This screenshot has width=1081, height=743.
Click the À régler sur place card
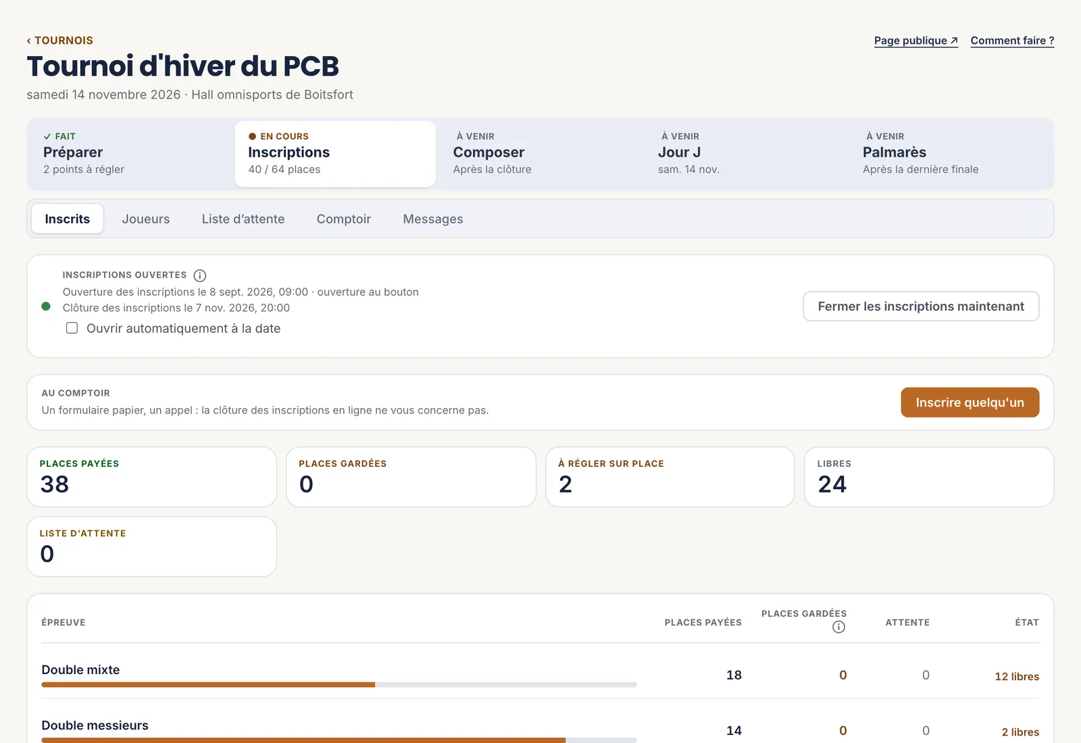click(x=670, y=477)
